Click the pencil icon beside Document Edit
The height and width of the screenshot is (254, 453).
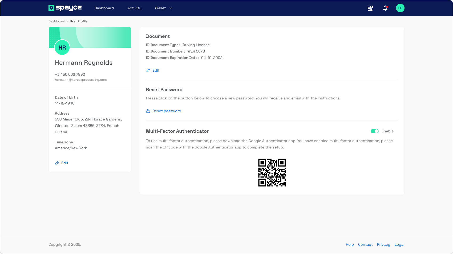click(x=148, y=70)
